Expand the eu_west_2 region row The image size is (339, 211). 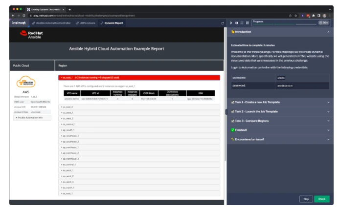[x=139, y=176]
